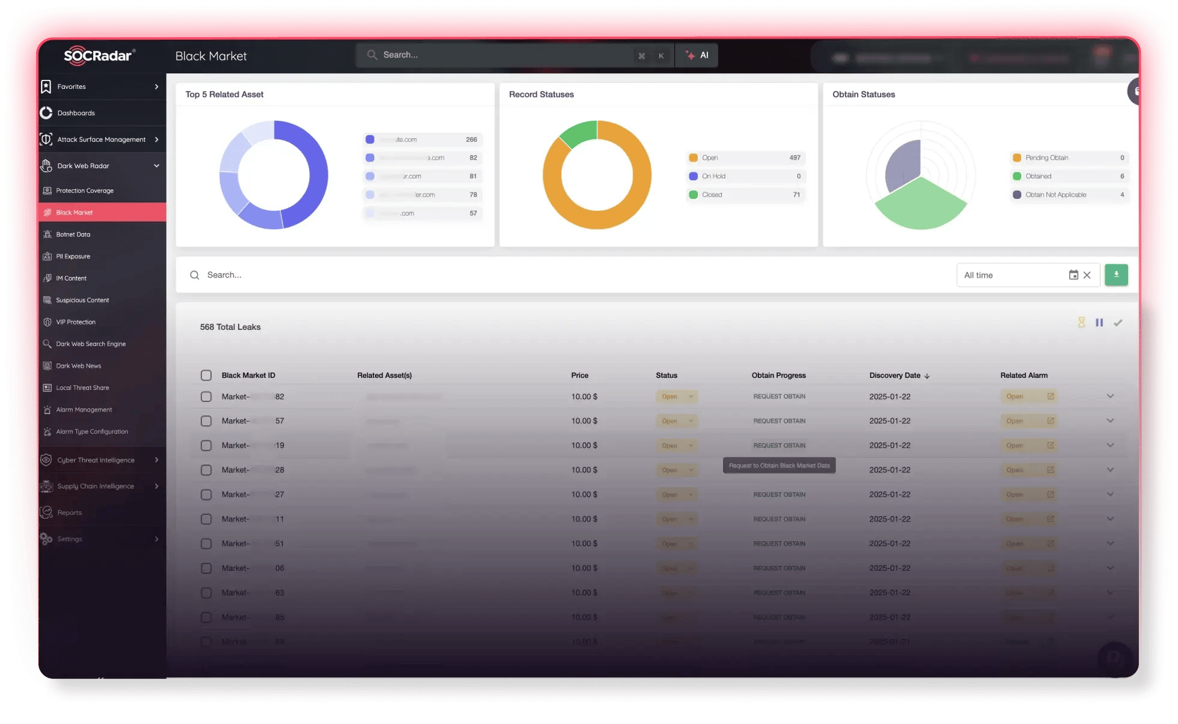1178x724 pixels.
Task: Click REQUEST OBTAIN for row ending 19
Action: [x=780, y=446]
